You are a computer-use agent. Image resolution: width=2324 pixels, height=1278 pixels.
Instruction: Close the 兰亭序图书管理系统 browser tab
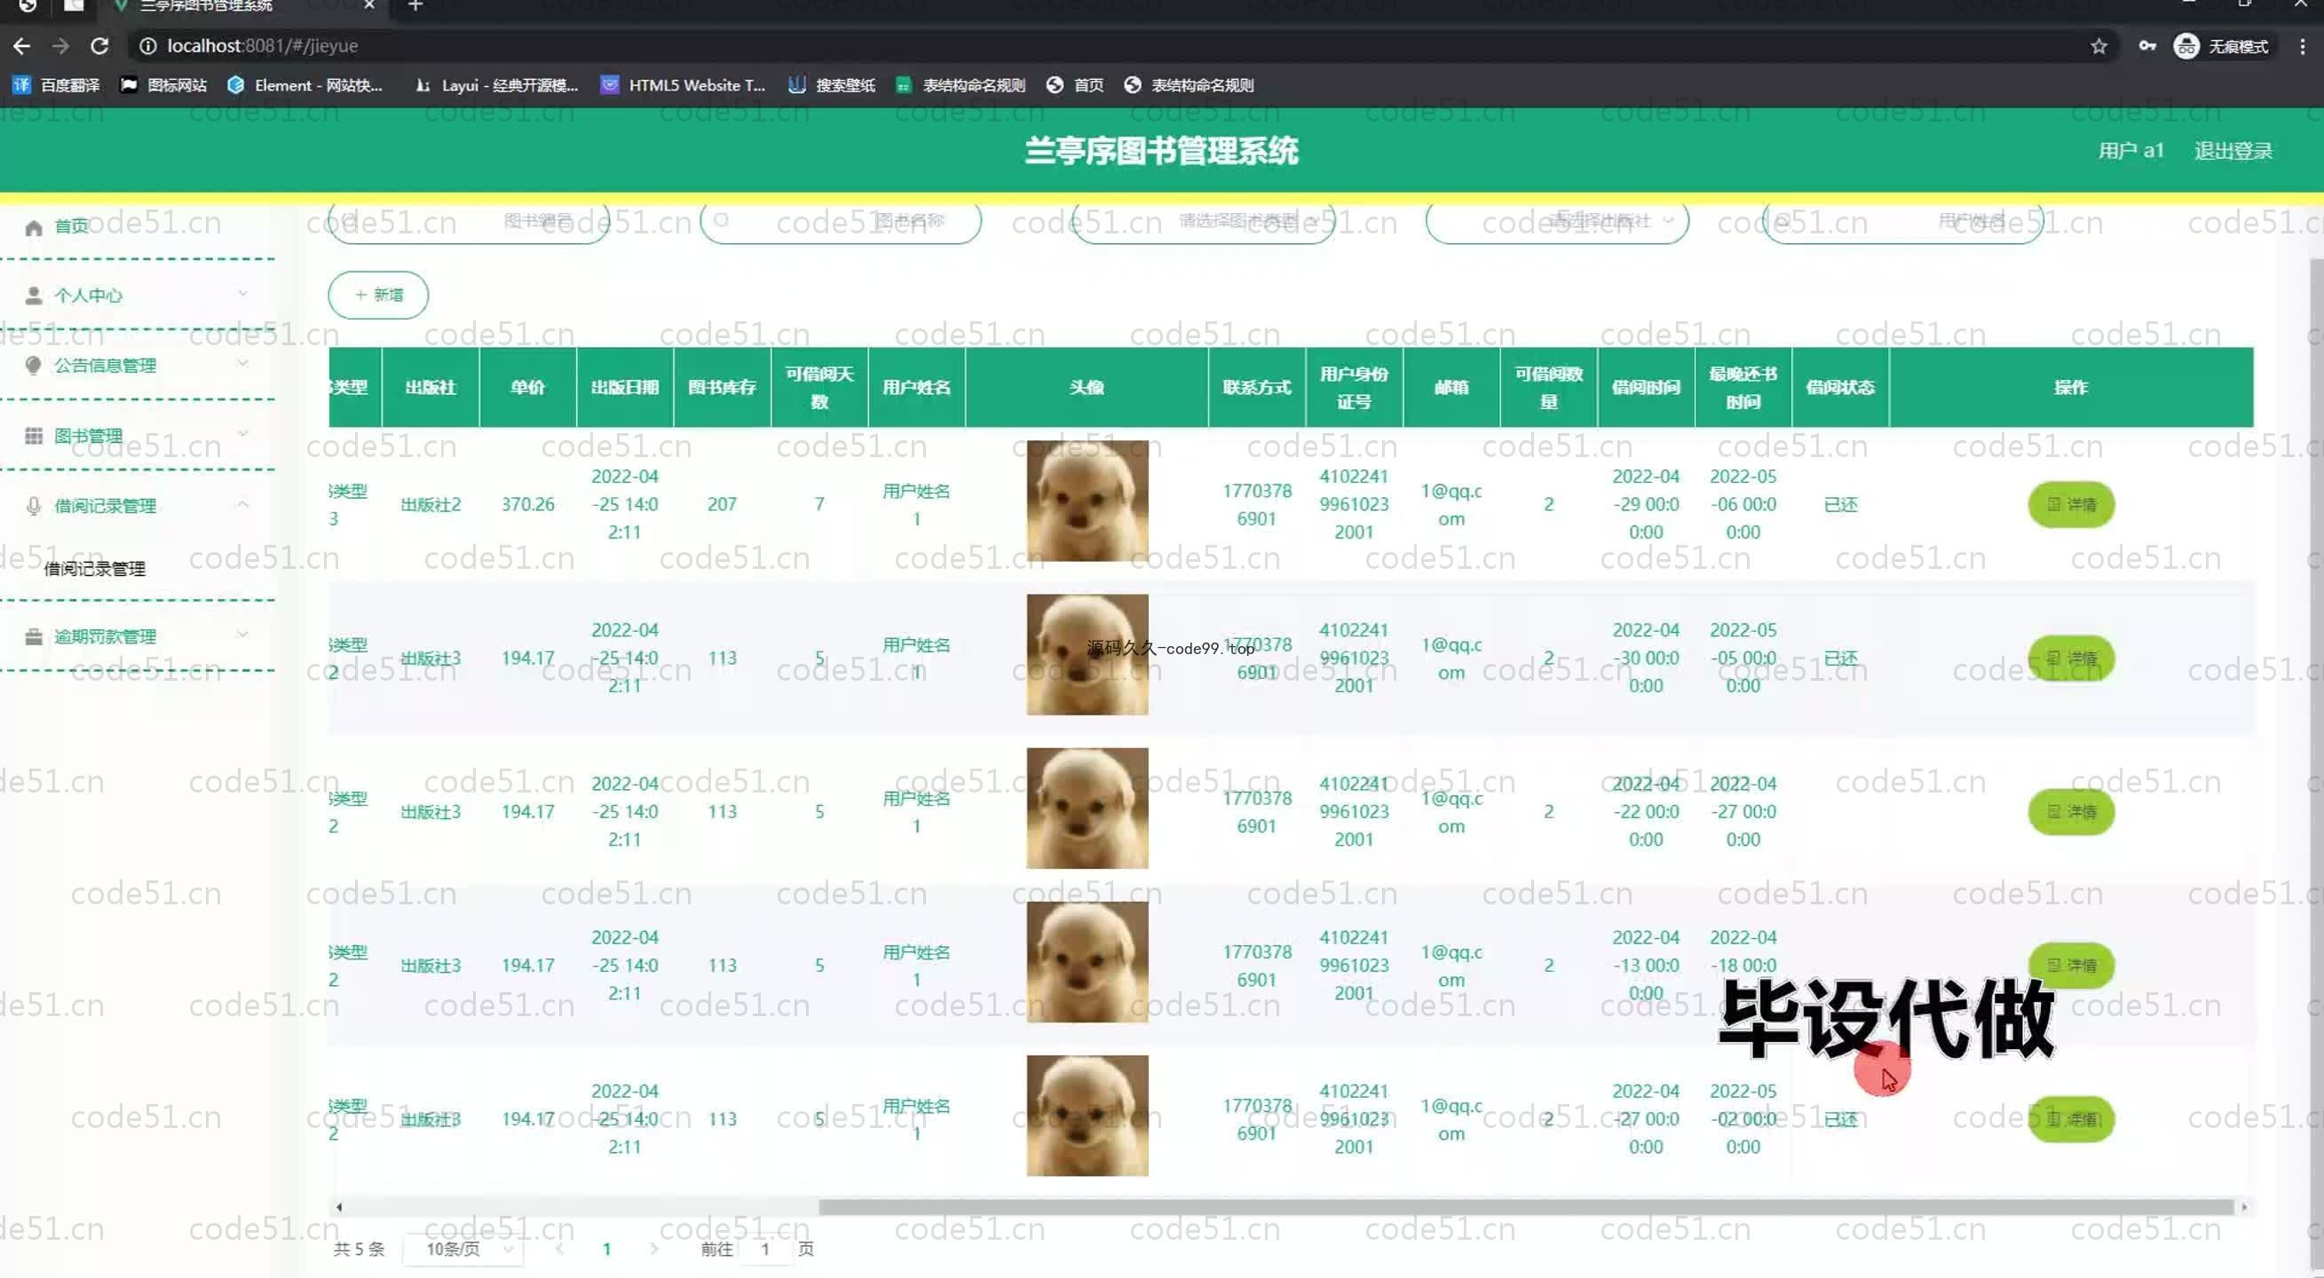369,5
